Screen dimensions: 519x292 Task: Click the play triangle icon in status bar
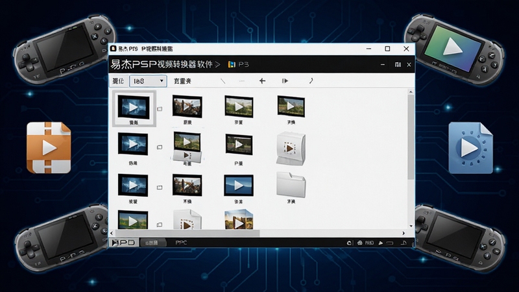coord(381,243)
